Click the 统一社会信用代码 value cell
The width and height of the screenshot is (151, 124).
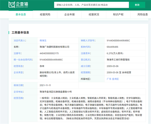click(51, 60)
